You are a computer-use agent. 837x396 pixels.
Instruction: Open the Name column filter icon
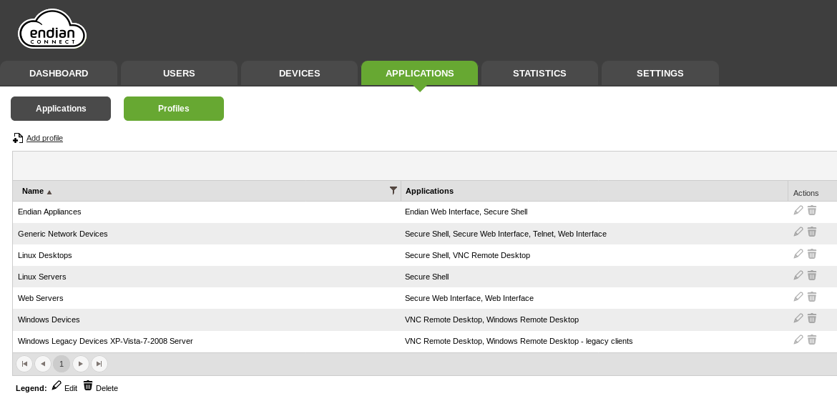pos(393,190)
